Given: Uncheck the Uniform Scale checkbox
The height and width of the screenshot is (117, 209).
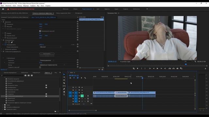Looking at the screenshot, I should [x=40, y=31].
